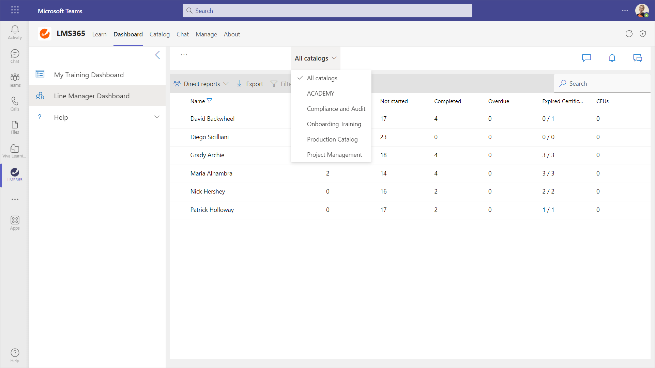Select Compliance and Audit catalog
The height and width of the screenshot is (368, 655).
click(336, 109)
